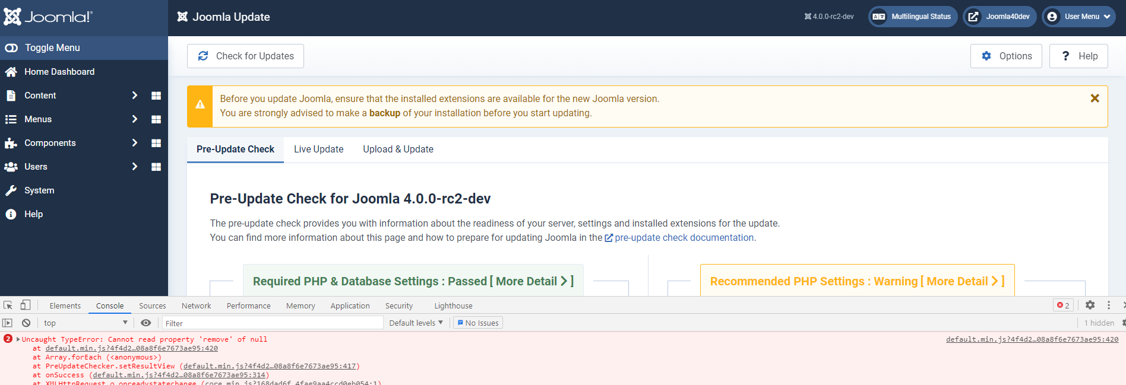
Task: Switch to the DevTools Lighthouse tab
Action: (x=453, y=306)
